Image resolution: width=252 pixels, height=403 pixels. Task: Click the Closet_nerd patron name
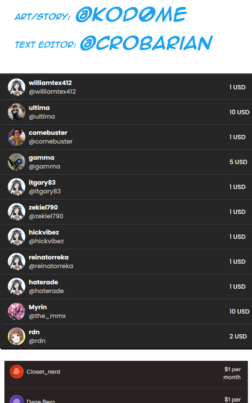pos(43,372)
